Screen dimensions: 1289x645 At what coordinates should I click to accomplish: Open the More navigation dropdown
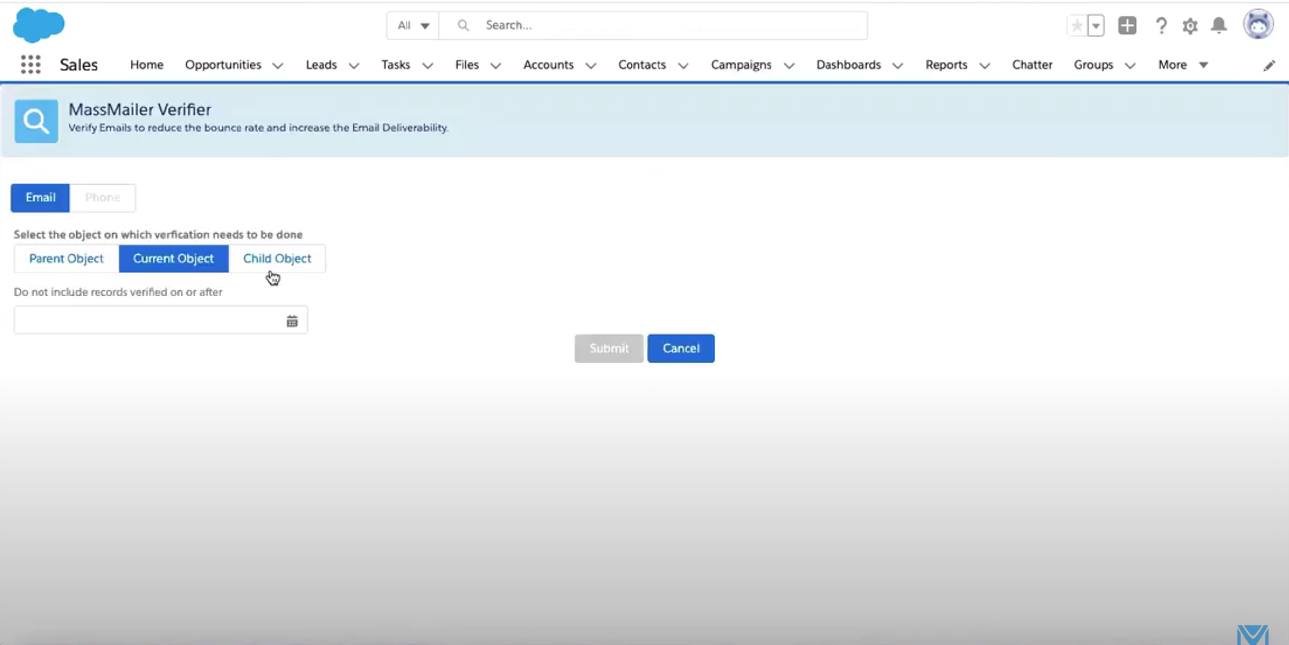click(1183, 65)
